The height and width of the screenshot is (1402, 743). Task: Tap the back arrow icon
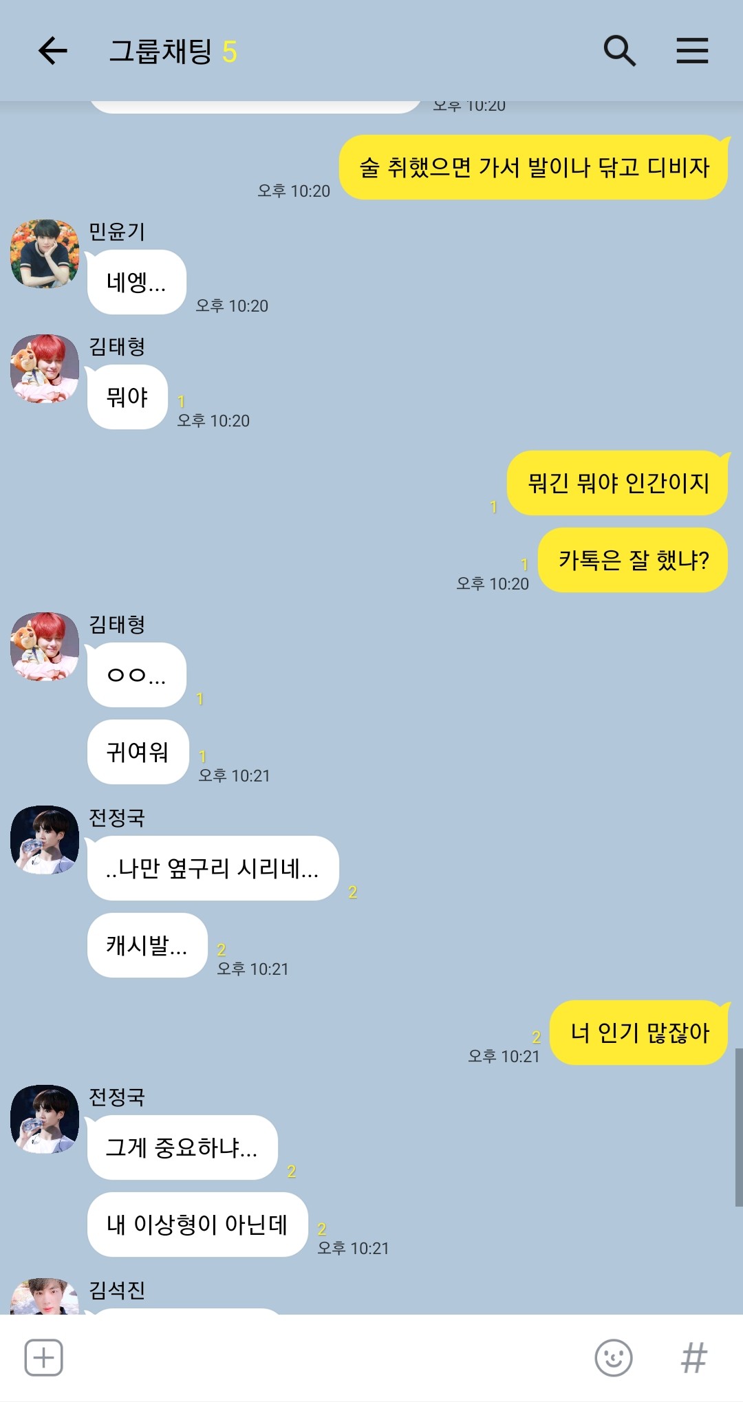[x=52, y=51]
